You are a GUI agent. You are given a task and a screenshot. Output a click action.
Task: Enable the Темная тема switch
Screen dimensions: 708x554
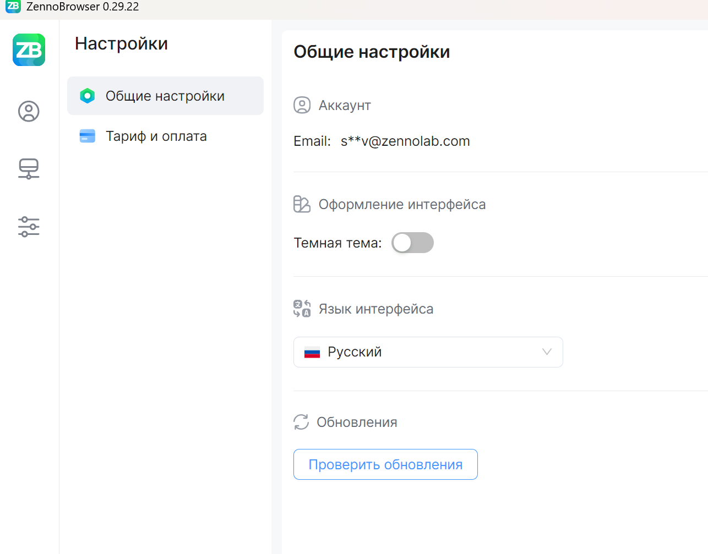[x=412, y=243]
